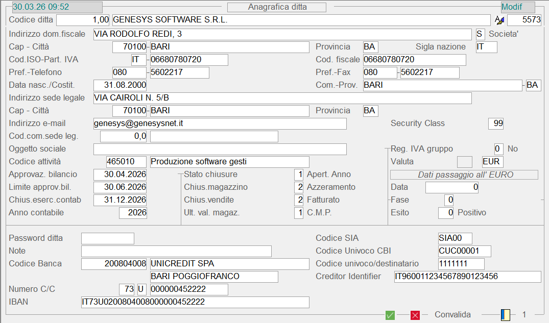
Task: Select the IBAN input field
Action: pos(195,302)
